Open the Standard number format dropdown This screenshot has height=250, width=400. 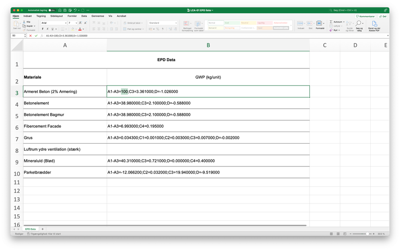coord(176,23)
